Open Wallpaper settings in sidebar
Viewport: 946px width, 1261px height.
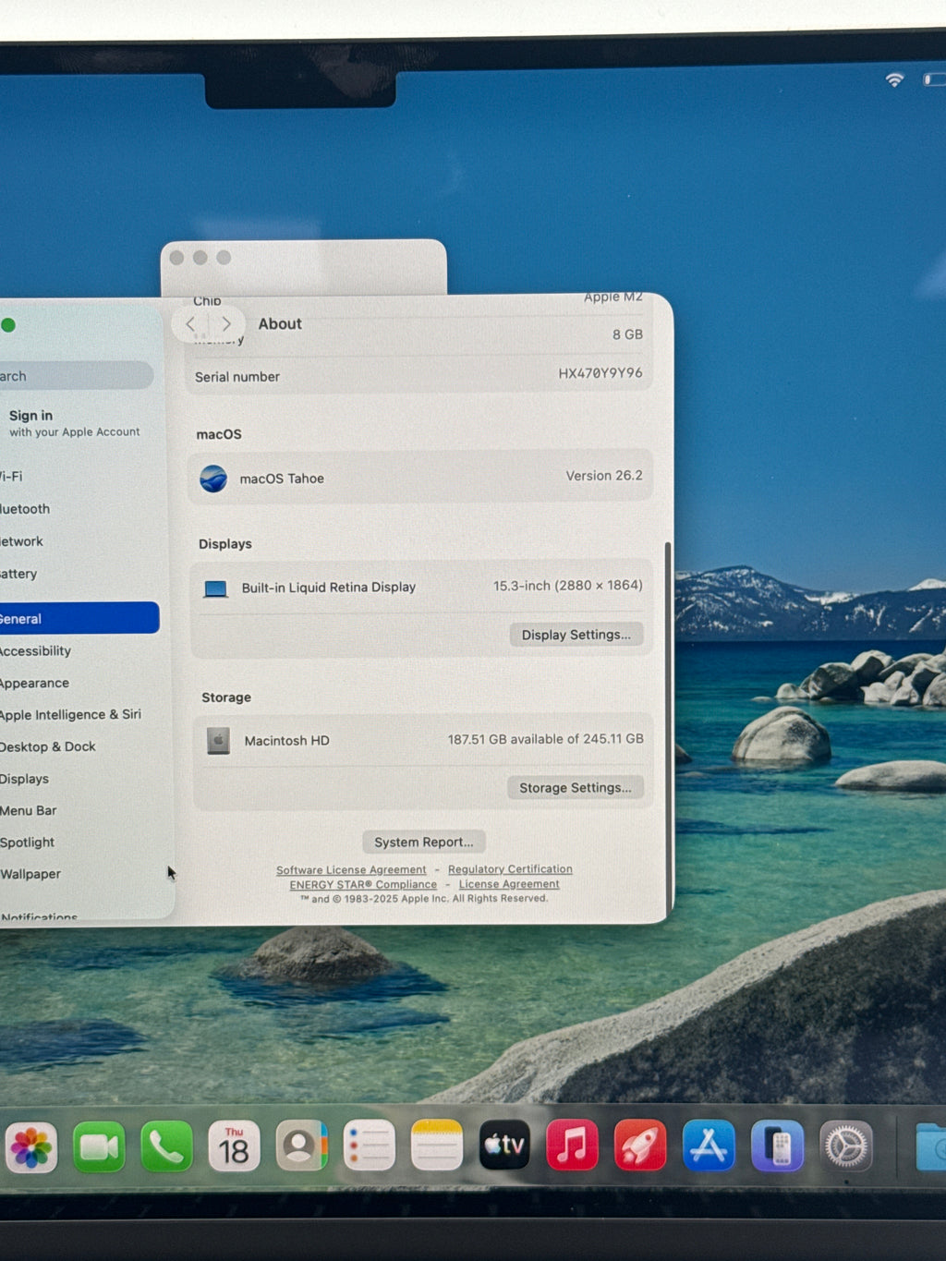[79, 874]
